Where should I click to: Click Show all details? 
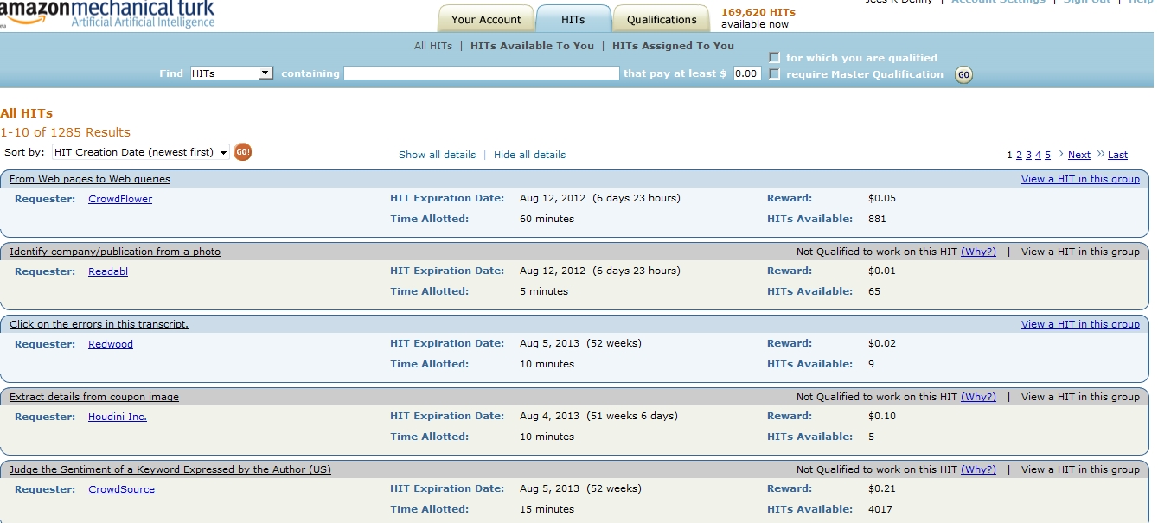(x=437, y=155)
